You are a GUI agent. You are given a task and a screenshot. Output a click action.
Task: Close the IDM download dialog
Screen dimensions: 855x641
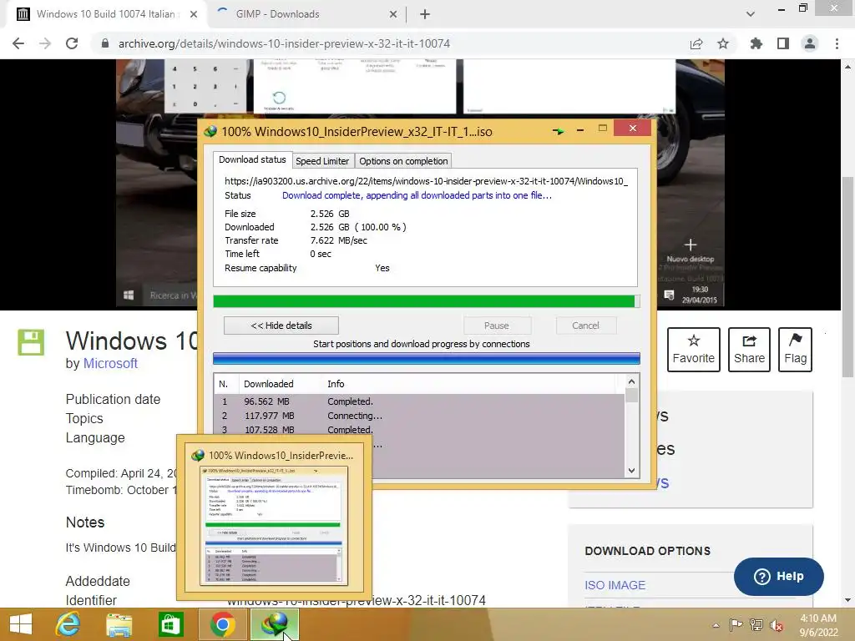coord(633,128)
